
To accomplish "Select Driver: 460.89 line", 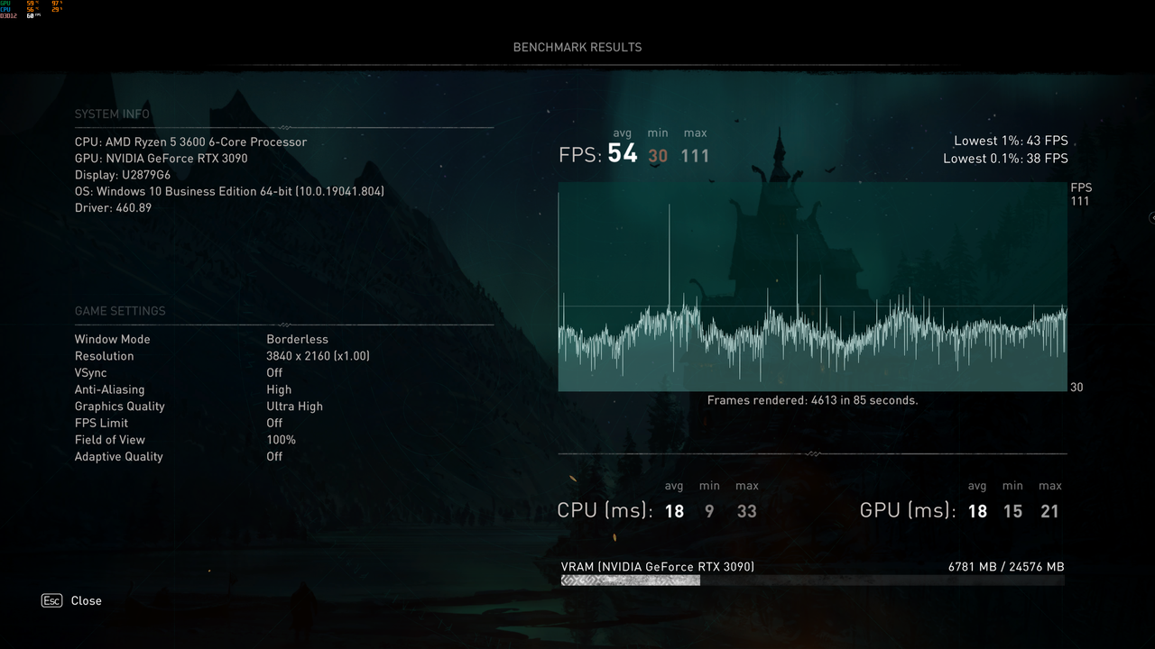I will point(113,208).
